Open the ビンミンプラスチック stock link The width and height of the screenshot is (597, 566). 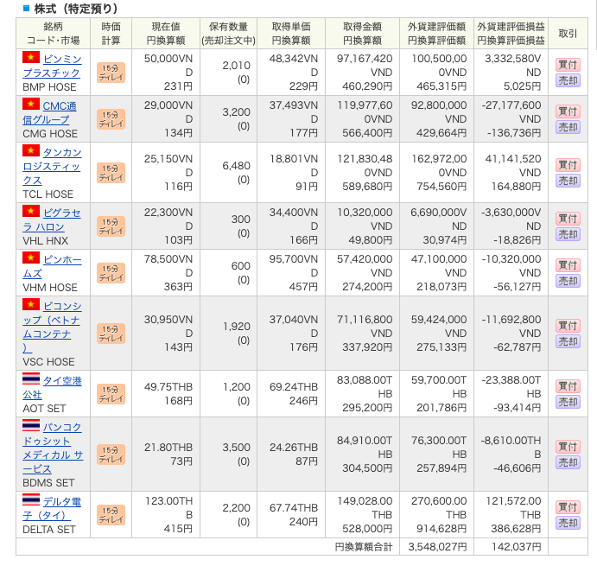[52, 66]
